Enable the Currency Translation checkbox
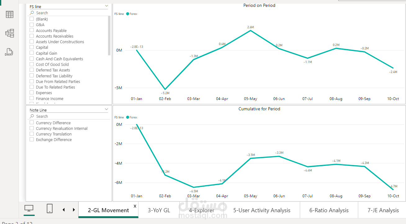 (32, 134)
